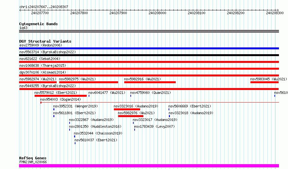Select the blue marker under nsv6041477

click(89, 96)
